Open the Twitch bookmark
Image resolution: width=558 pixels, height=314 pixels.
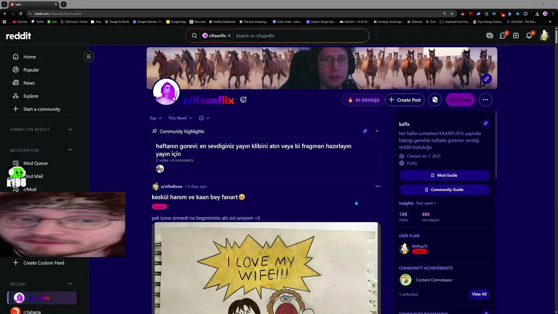click(x=37, y=22)
